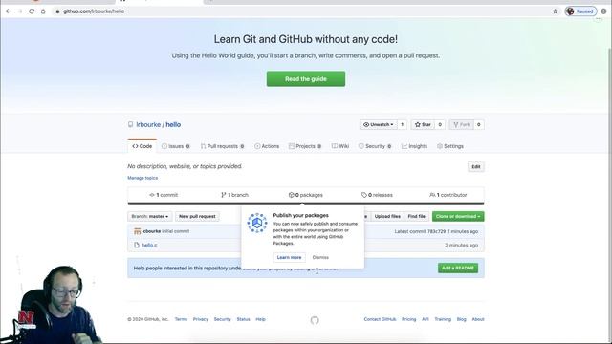612x344 pixels.
Task: Open the initial commit message link
Action: (176, 231)
